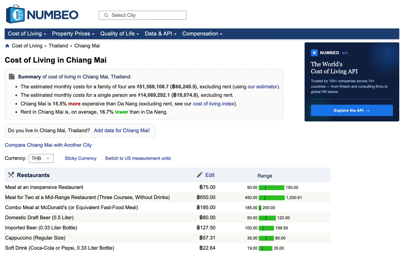Click the Range column header
The image size is (404, 253).
click(265, 176)
